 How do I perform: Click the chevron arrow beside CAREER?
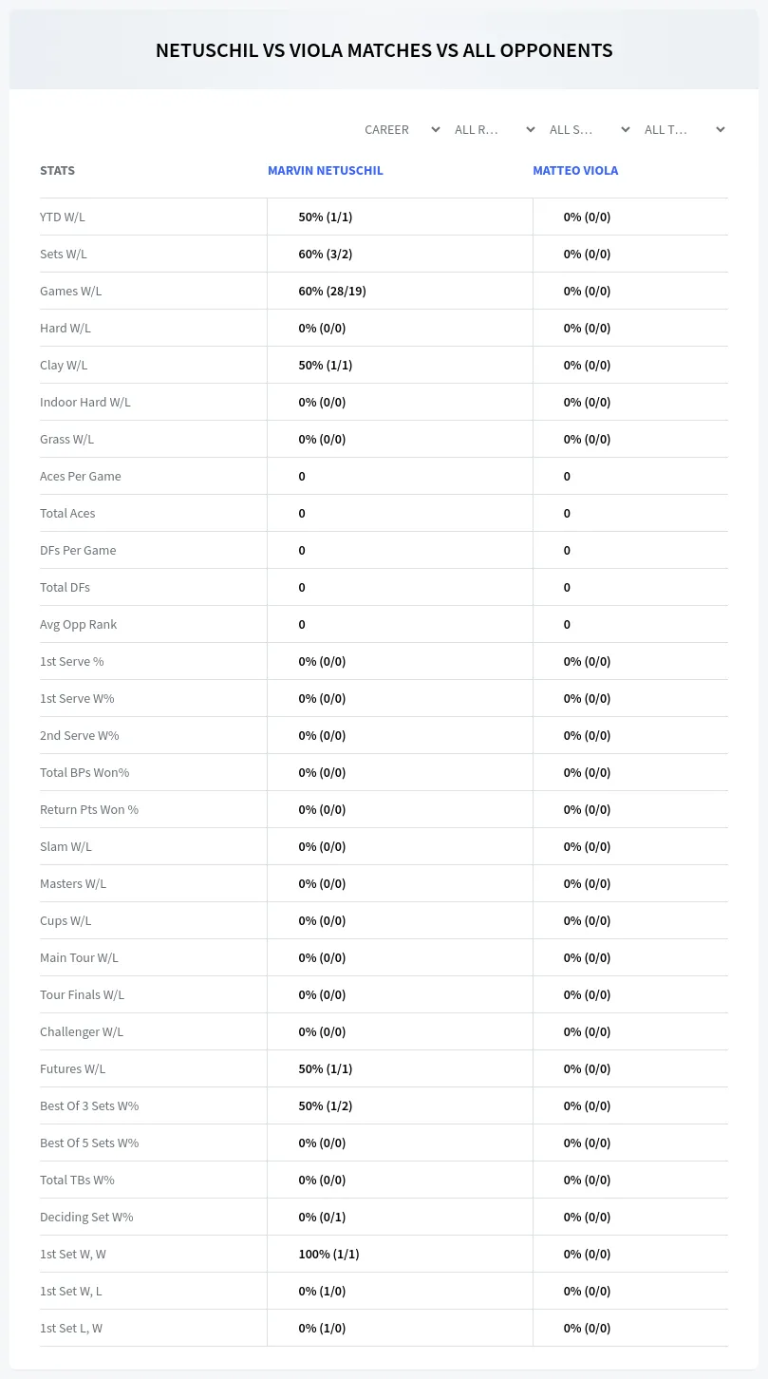click(435, 129)
